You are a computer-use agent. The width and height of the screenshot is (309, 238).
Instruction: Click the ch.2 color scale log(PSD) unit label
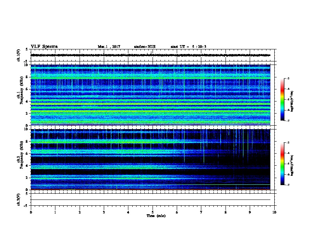pos(292,165)
